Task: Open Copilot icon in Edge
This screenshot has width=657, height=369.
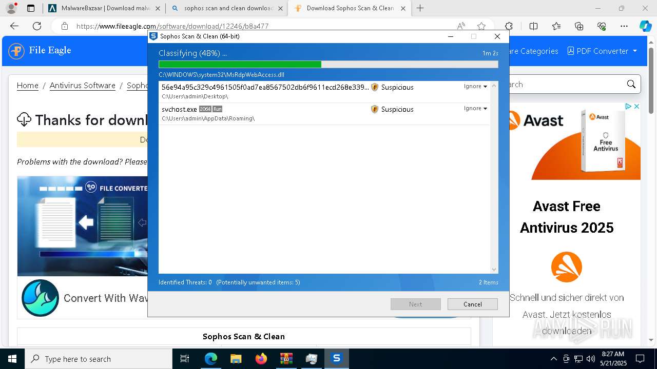Action: tap(645, 26)
